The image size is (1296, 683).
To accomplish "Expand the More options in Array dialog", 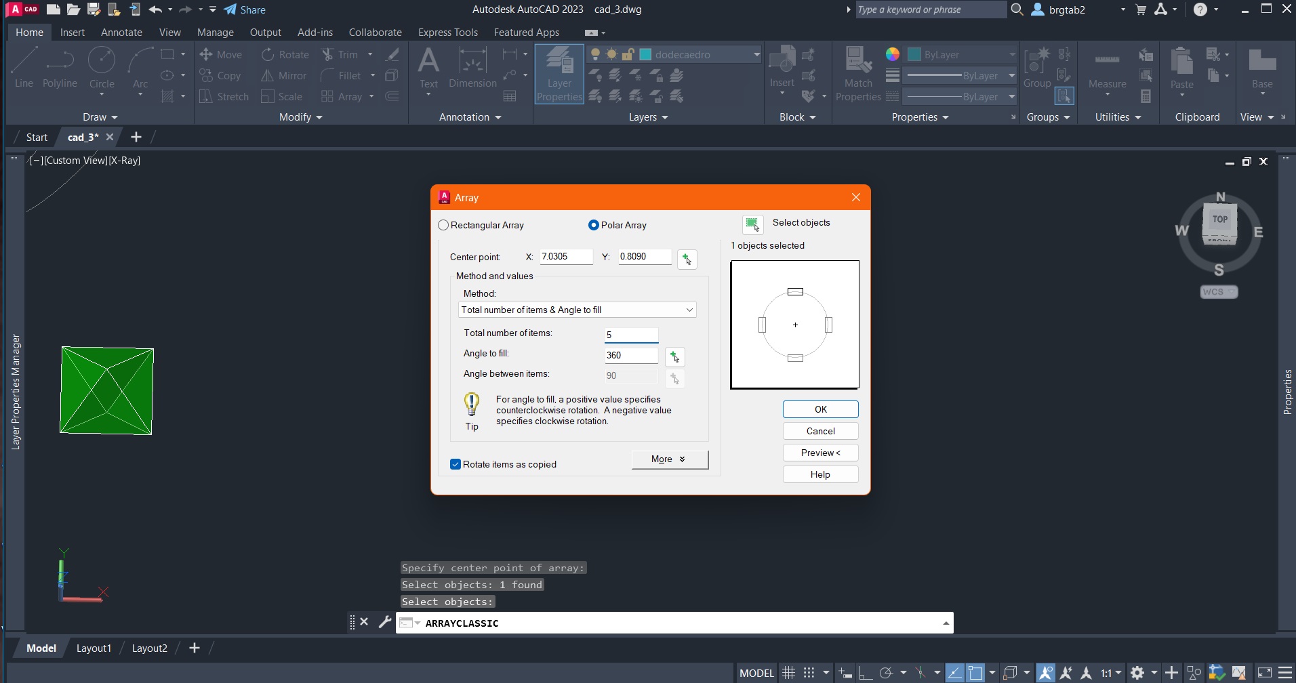I will point(670,459).
